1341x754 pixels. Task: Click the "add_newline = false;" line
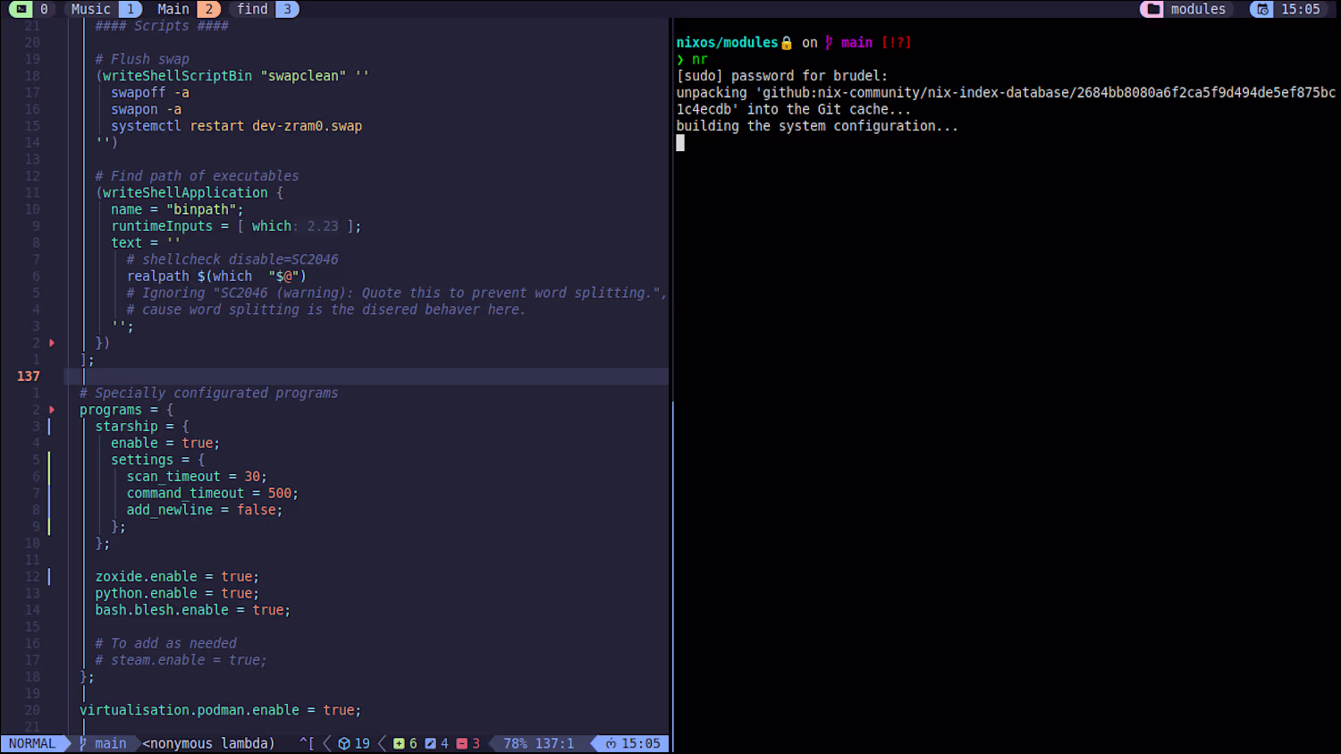click(205, 510)
